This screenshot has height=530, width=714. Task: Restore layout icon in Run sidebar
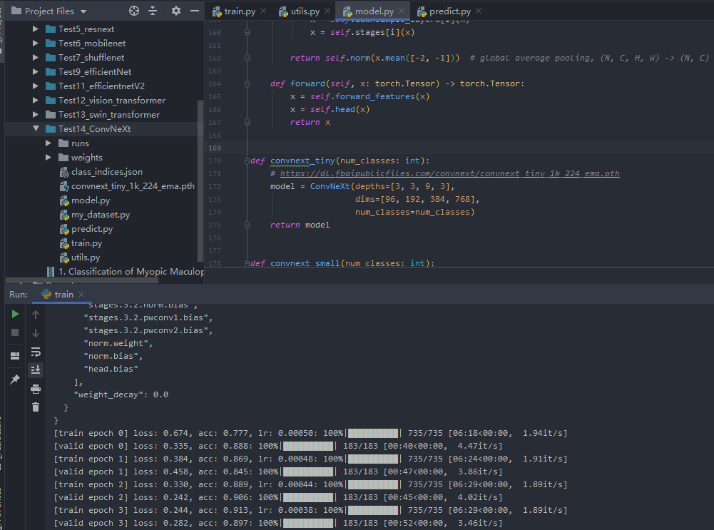coord(15,356)
